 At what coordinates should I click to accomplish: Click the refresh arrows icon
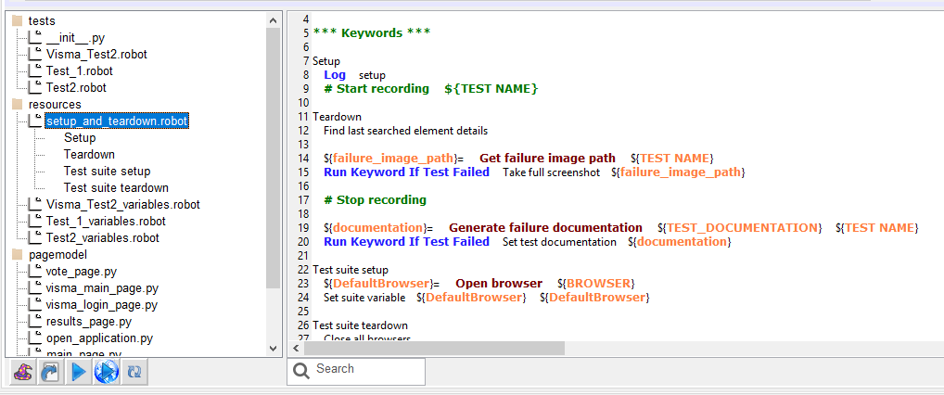(134, 372)
